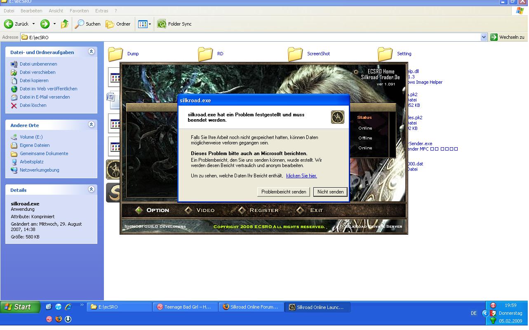Select the Word document file icon
The height and width of the screenshot is (330, 529).
tap(113, 99)
